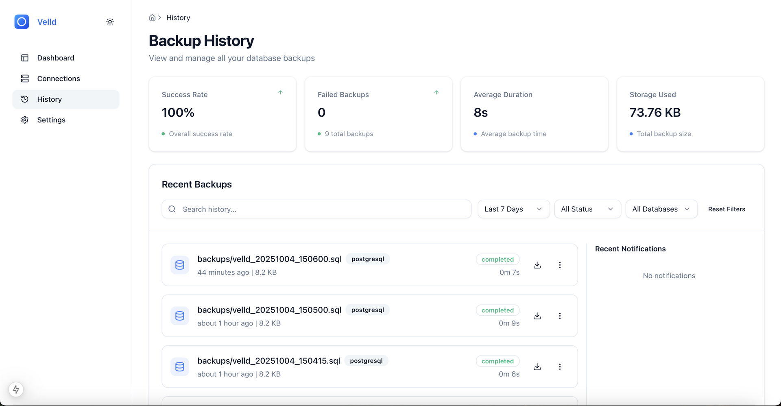Download backup velld_20251004_150500.sql
This screenshot has width=781, height=406.
537,316
